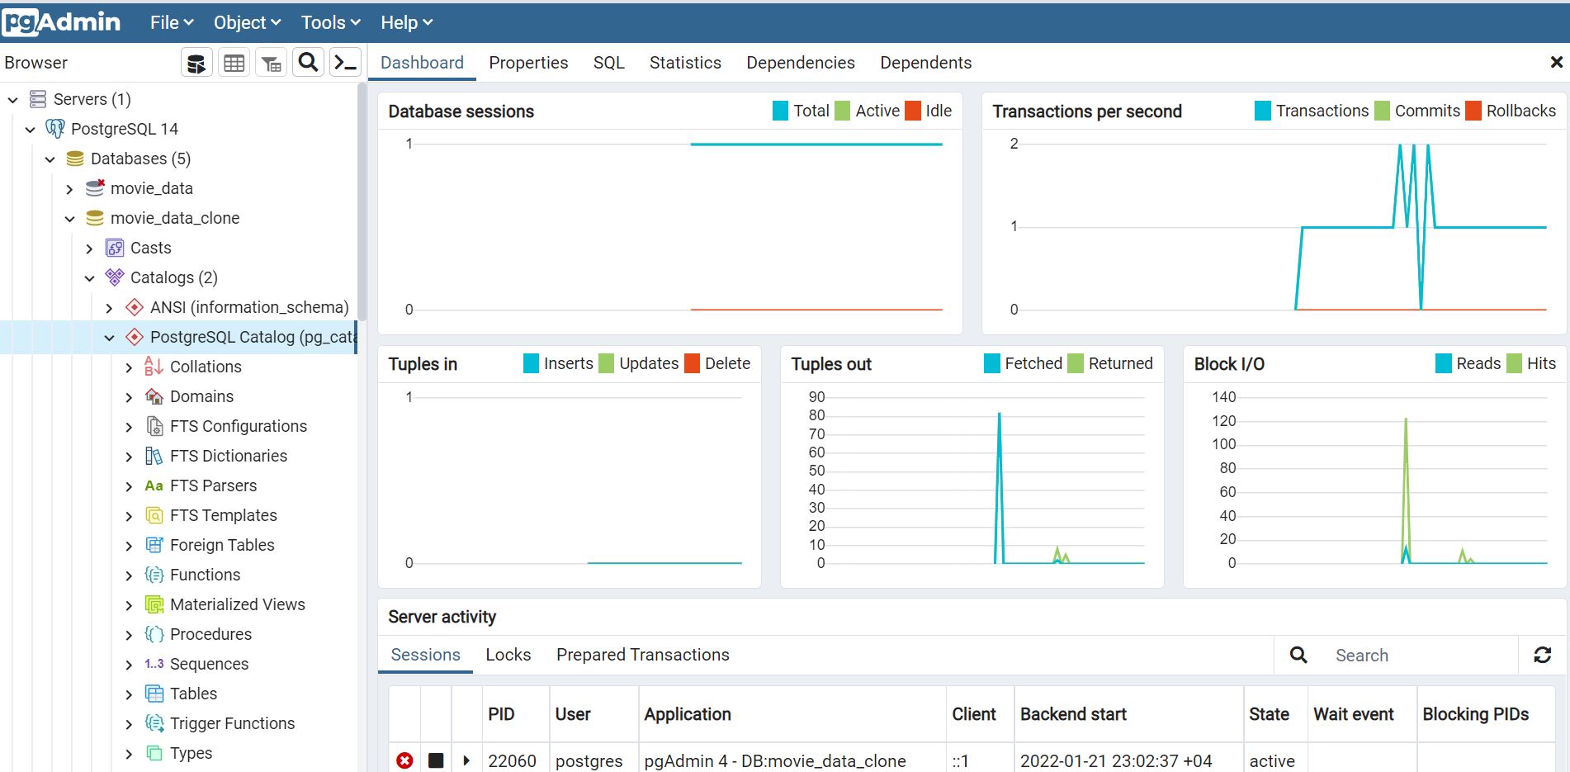Viewport: 1570px width, 772px height.
Task: Show the Prepared Transactions tab
Action: (643, 655)
